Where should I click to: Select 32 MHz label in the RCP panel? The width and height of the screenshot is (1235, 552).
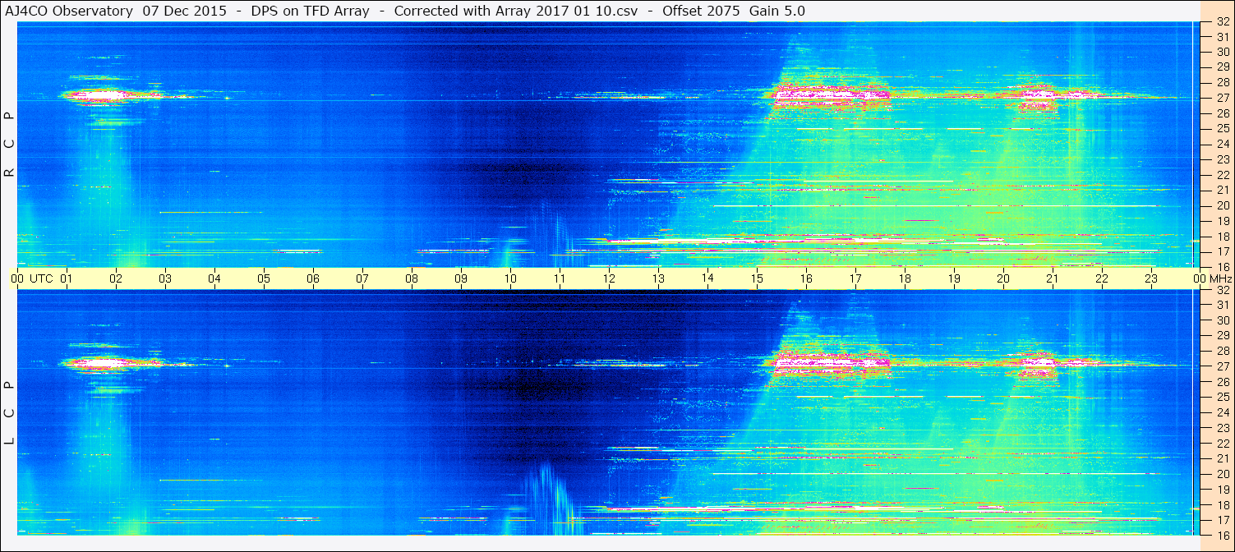(1222, 22)
